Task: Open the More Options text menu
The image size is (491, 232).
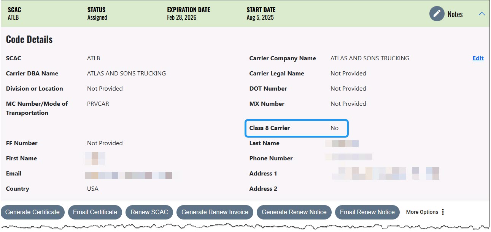Action: (422, 212)
